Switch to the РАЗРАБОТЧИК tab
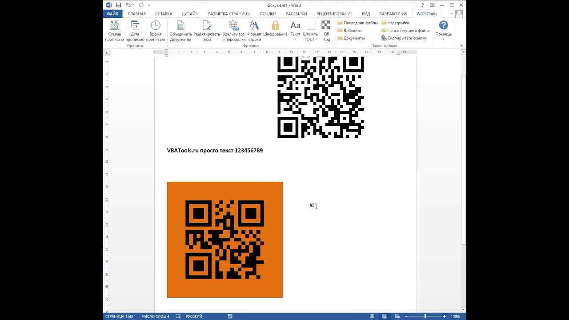 click(393, 14)
